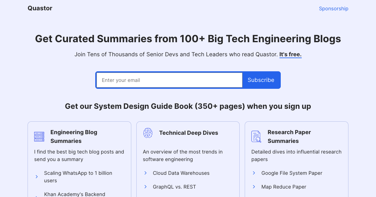Hit the chevron before Map Reduce Paper
Viewport: 376px width, 197px height.
click(254, 187)
